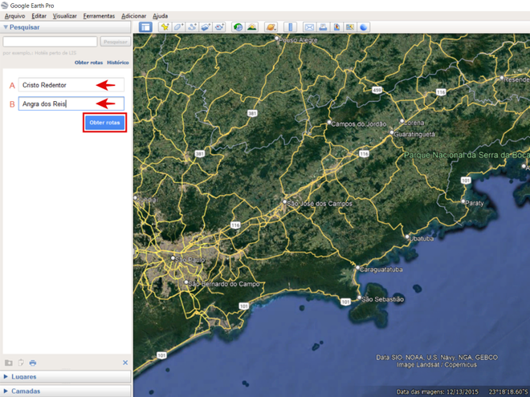Click origin field A Cristo Redentor
The image size is (530, 397).
coord(71,85)
